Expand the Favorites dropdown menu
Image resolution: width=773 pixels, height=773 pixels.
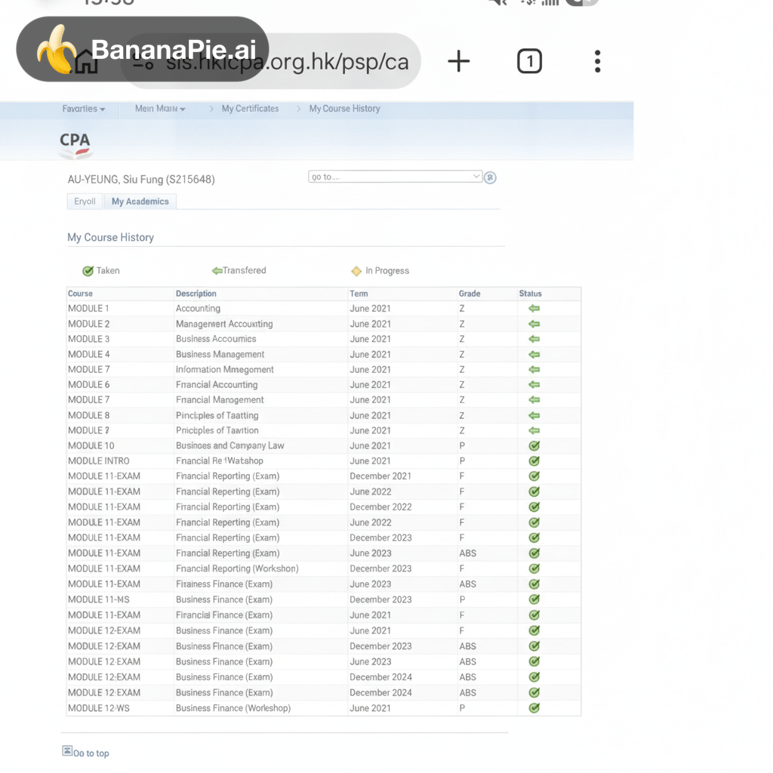point(83,109)
